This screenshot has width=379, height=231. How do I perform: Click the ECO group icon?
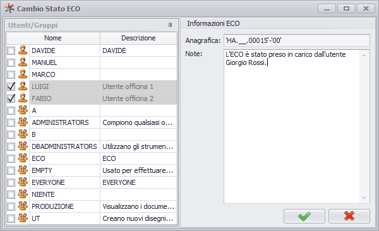23,158
